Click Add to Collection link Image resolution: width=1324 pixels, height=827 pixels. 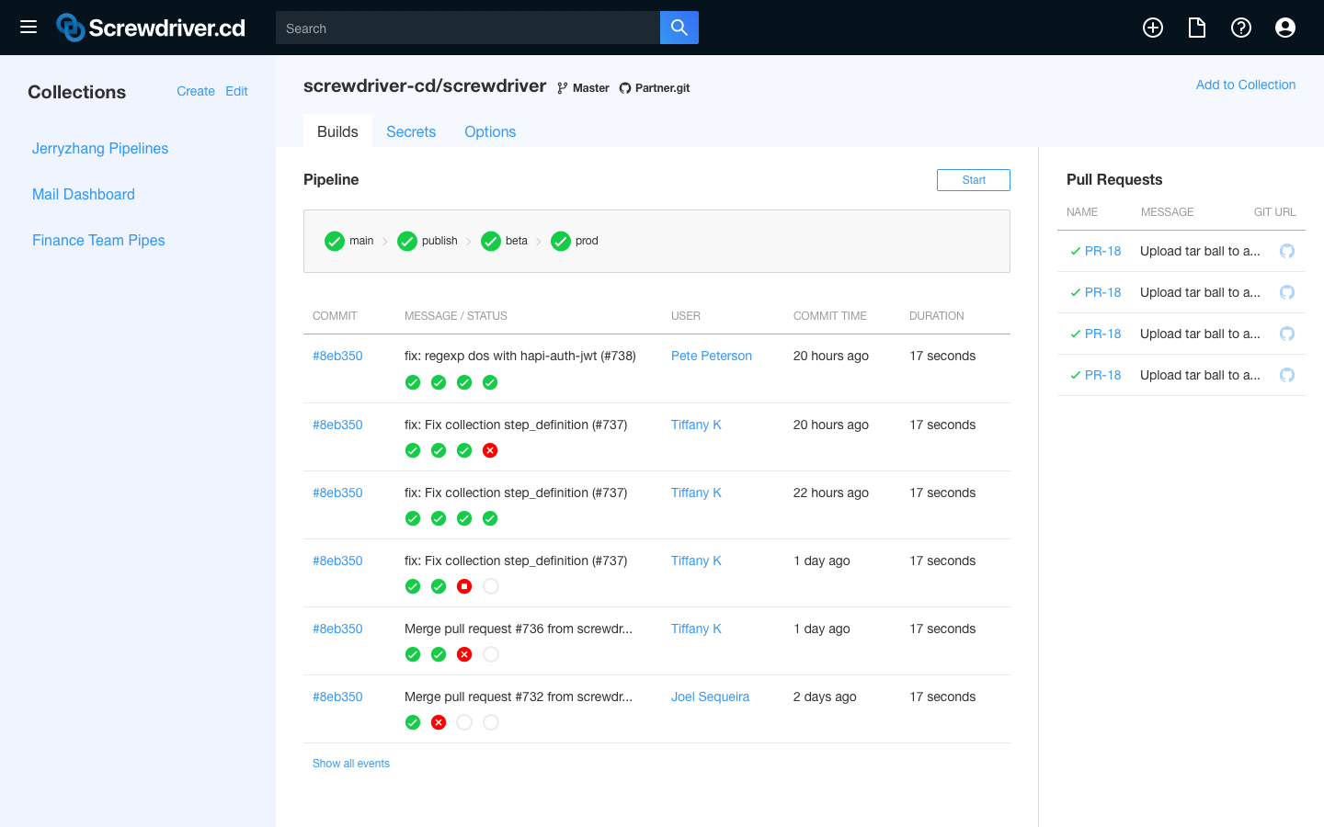pyautogui.click(x=1246, y=85)
